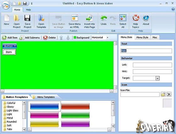Delete the selected menu item
The height and width of the screenshot is (134, 176).
(x=49, y=38)
